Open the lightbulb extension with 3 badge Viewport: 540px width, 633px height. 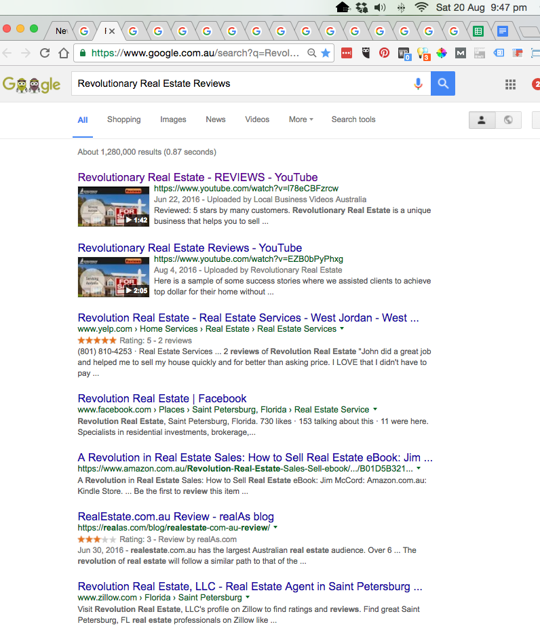click(x=423, y=54)
